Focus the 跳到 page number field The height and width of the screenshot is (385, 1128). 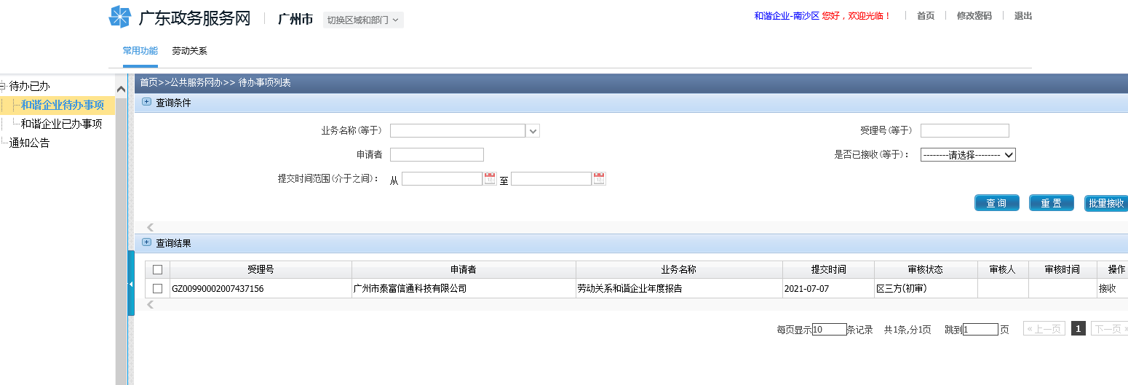coord(980,330)
